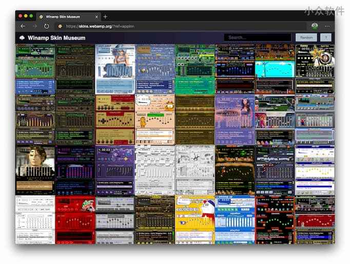Open the pencil sketch grayscale skin thumbnail

195,170
